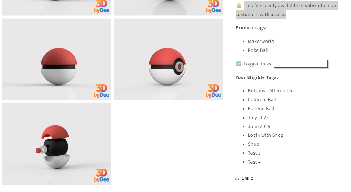Click the 3D byDee logo on button-side ball image
This screenshot has width=351, height=192.
click(x=213, y=91)
